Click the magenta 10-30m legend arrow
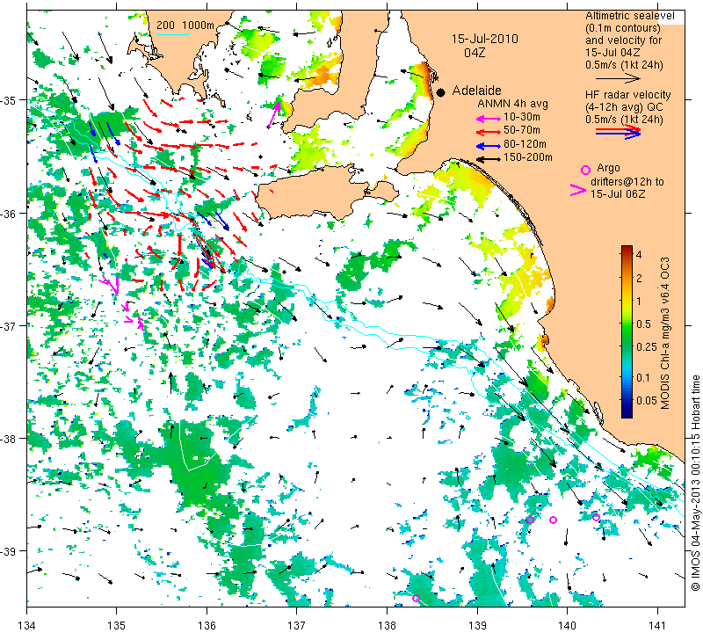Viewport: 703px width, 633px height. tap(488, 119)
